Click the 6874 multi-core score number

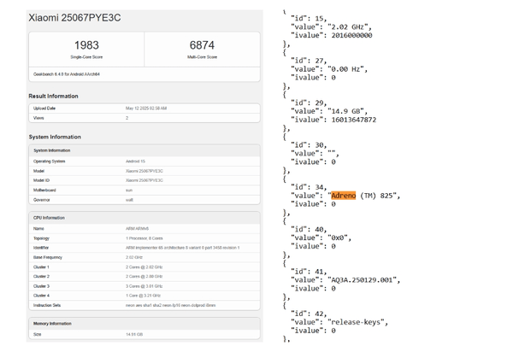[202, 45]
